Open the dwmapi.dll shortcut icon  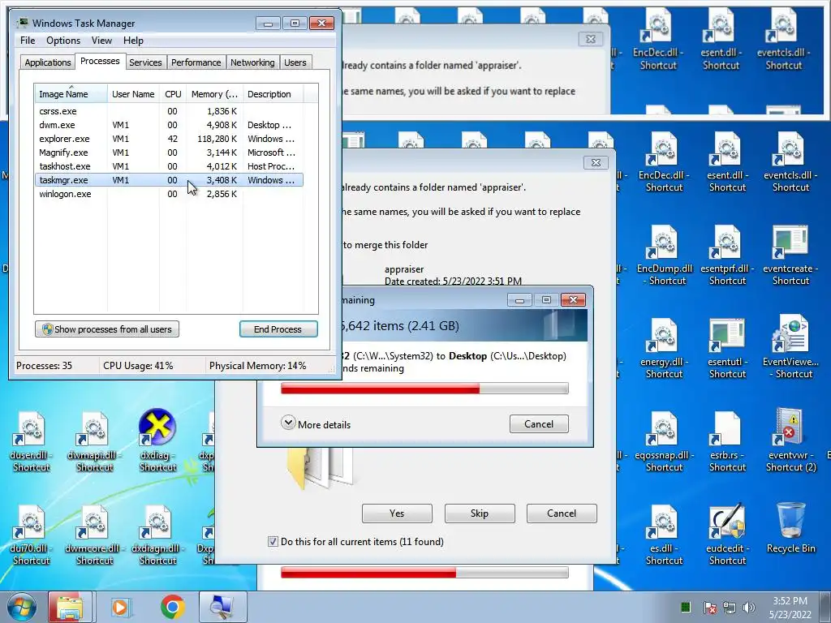pos(94,440)
